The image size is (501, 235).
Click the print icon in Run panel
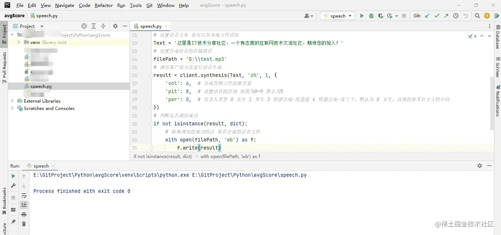coord(24,214)
